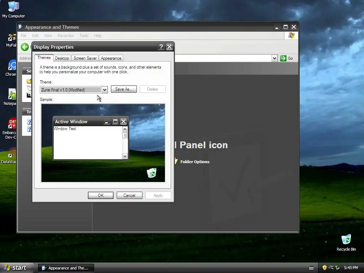Click the green Go arrow button

283,58
